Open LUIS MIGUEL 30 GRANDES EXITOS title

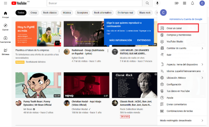134,52
